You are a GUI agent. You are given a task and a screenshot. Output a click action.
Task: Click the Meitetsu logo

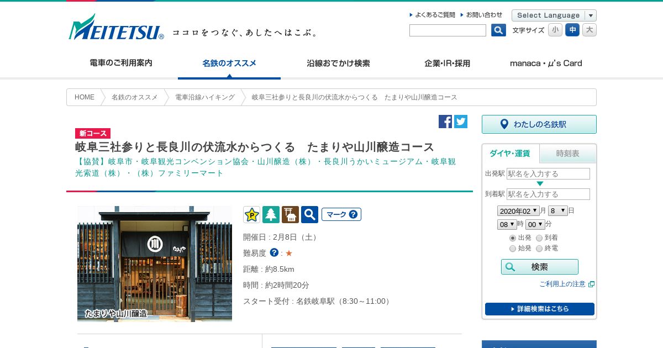116,27
